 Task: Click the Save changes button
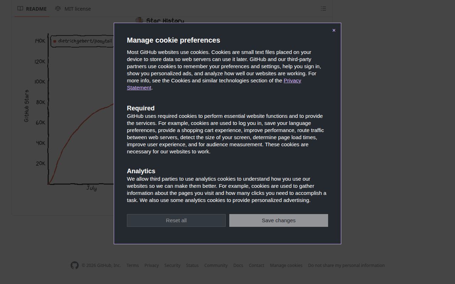[279, 220]
